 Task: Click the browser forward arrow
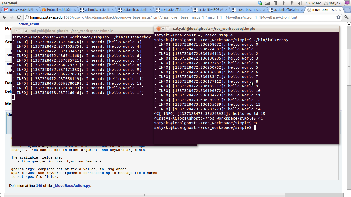tap(12, 17)
